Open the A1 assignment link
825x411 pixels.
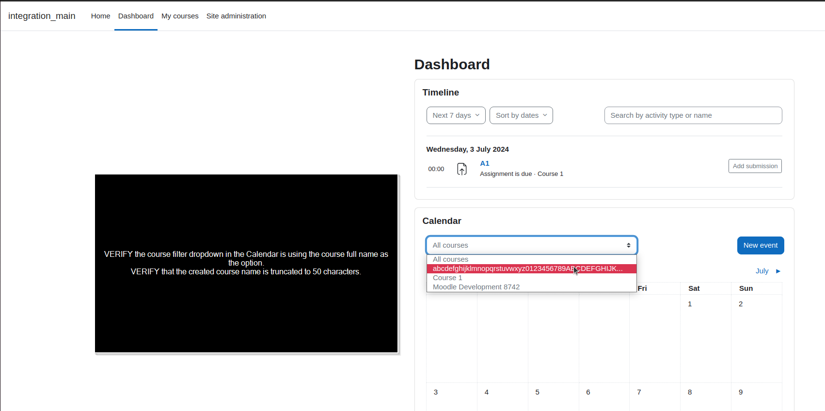pos(485,163)
